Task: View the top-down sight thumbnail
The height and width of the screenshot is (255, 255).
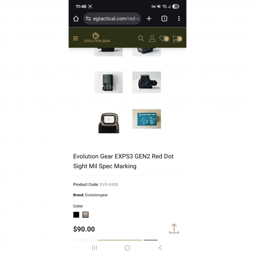Action: 108,82
